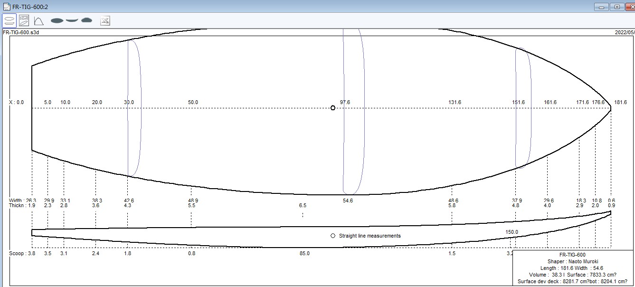Screen dimensions: 635x287
Task: Click the 6.5 thickness measurement label
Action: coord(303,206)
